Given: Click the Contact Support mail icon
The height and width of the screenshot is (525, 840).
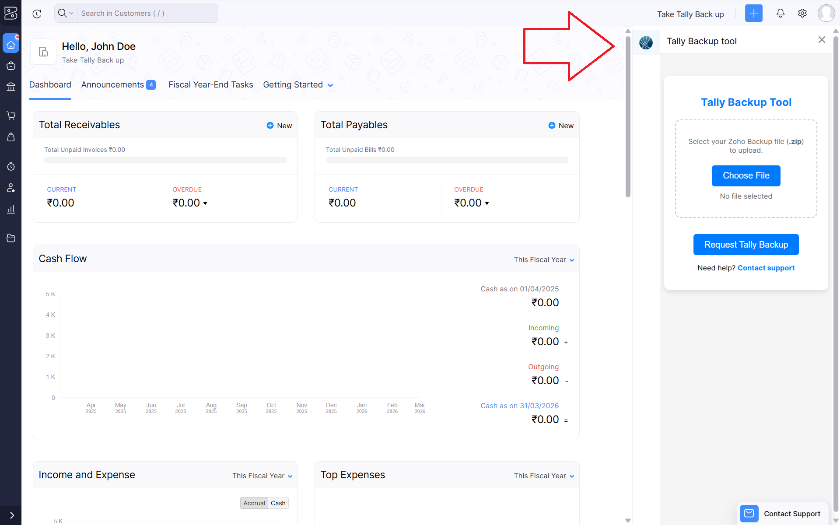Looking at the screenshot, I should tap(749, 513).
